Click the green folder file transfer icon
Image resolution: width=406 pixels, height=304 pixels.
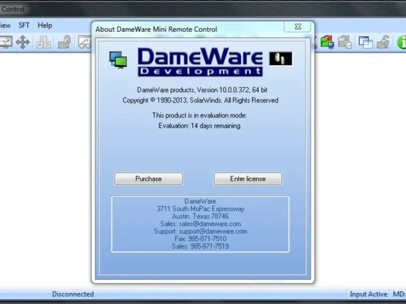[327, 42]
